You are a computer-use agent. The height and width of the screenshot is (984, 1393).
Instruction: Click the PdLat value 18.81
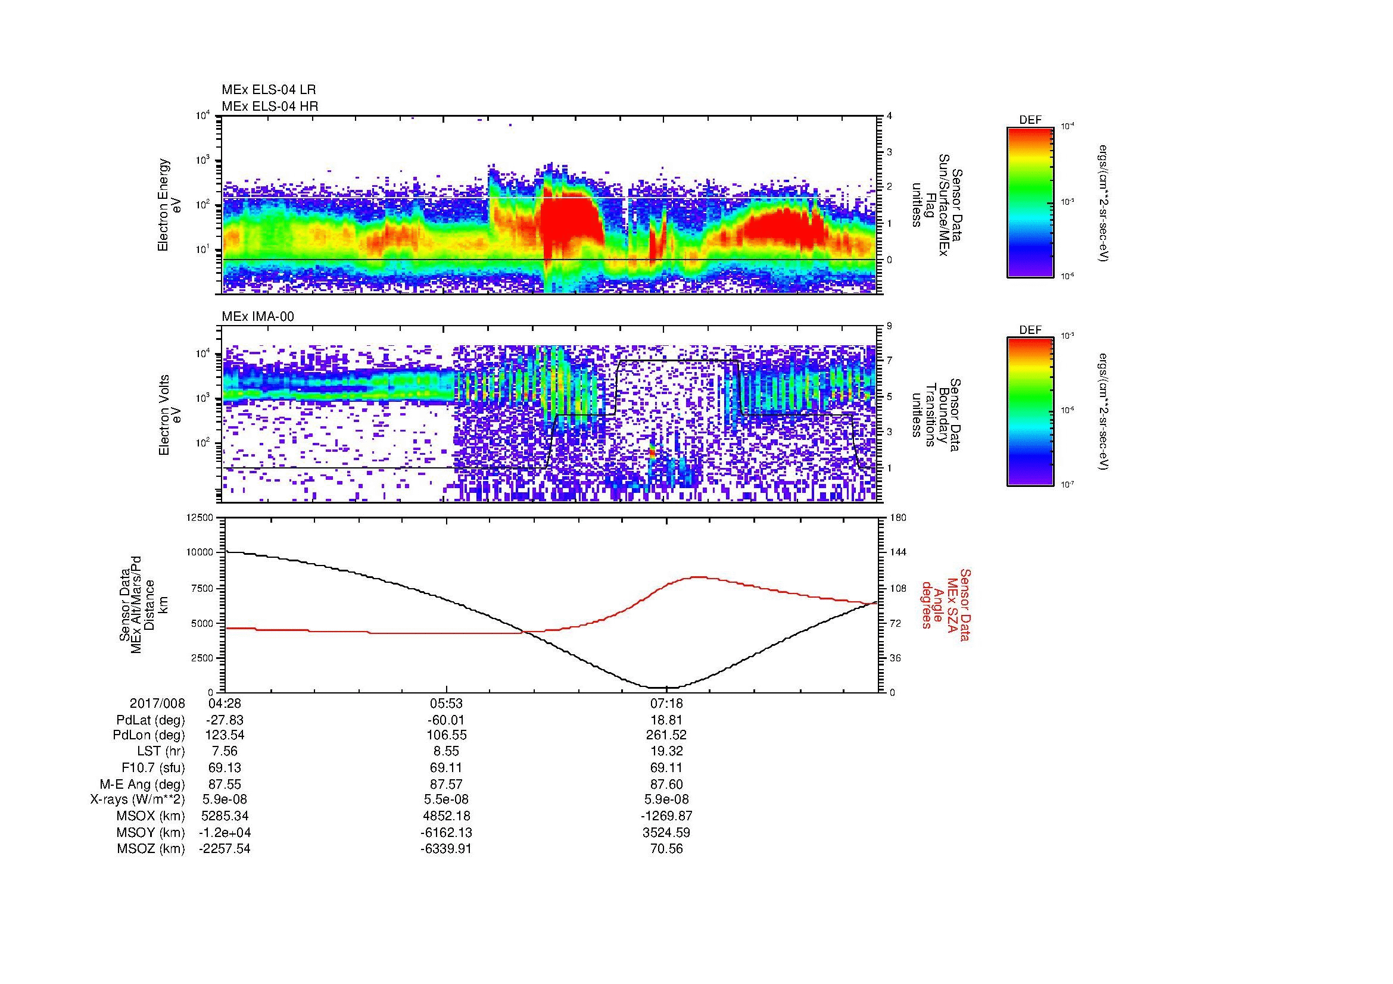pos(666,720)
